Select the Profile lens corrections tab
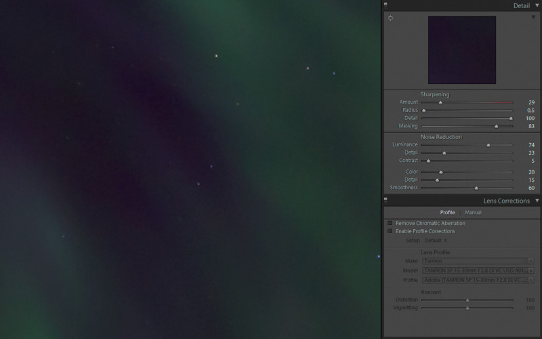The image size is (542, 339). pyautogui.click(x=447, y=212)
